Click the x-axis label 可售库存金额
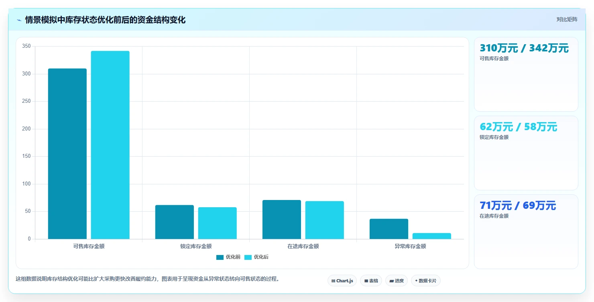The width and height of the screenshot is (594, 302). 89,247
